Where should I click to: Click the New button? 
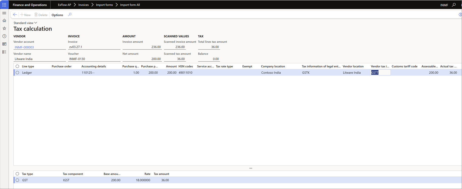25,15
